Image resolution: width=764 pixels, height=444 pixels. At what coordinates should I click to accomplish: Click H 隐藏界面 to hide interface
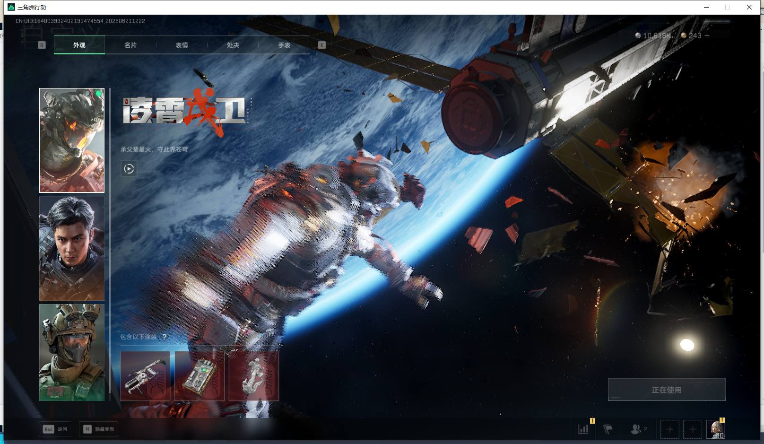(x=98, y=429)
